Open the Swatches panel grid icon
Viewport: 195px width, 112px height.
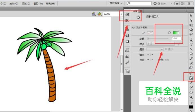(127, 20)
